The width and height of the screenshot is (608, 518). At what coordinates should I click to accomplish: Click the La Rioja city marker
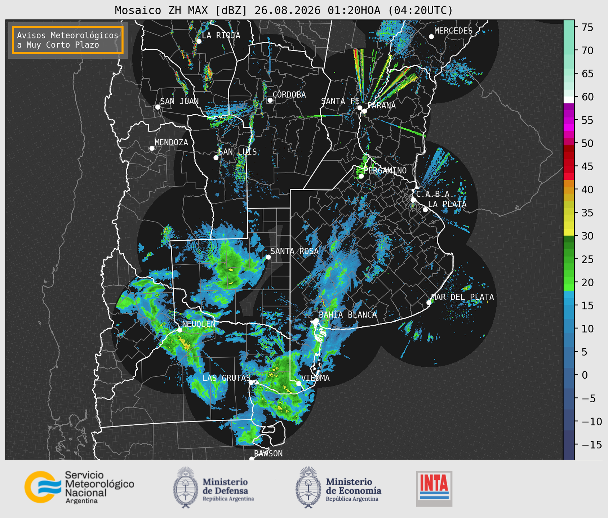[199, 41]
